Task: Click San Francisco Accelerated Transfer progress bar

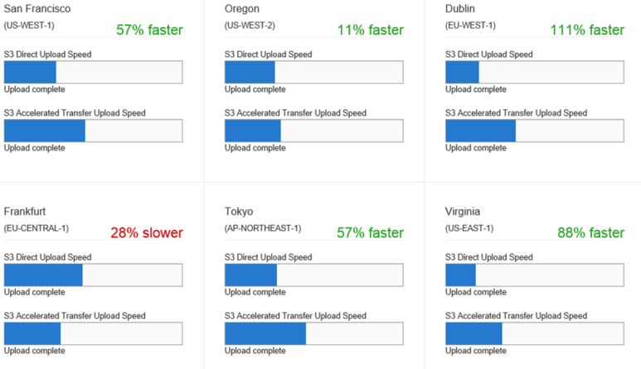Action: pyautogui.click(x=93, y=131)
